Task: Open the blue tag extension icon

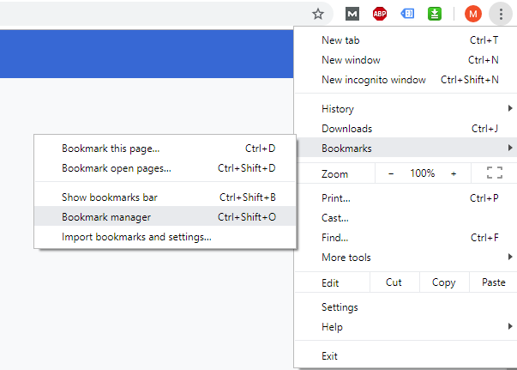Action: click(407, 14)
